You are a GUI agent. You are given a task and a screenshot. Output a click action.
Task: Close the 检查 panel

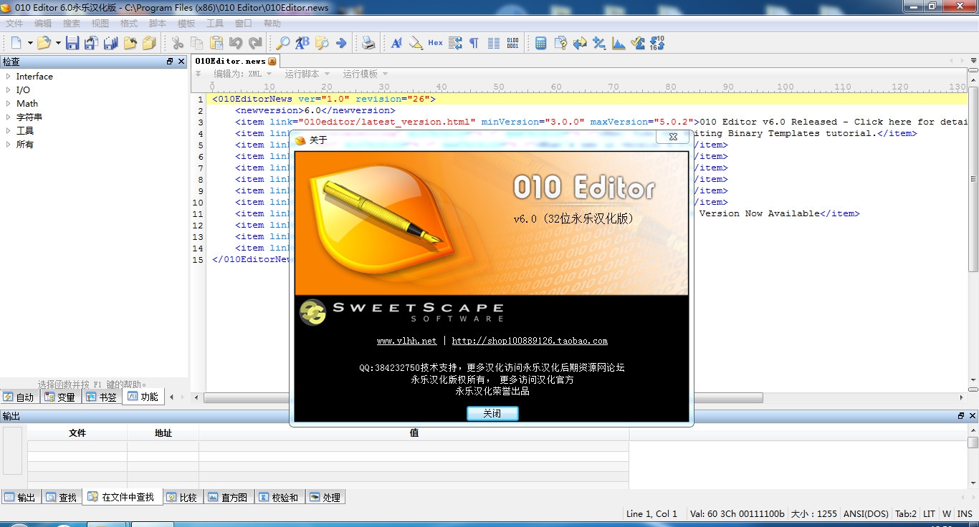(x=181, y=62)
